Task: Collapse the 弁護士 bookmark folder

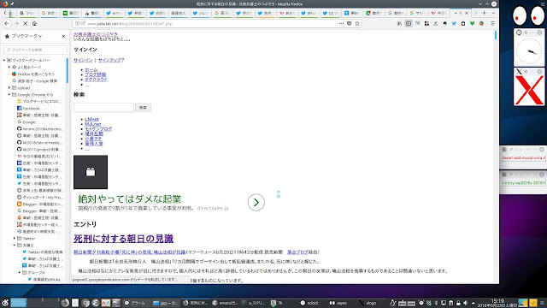Action: pos(15,246)
